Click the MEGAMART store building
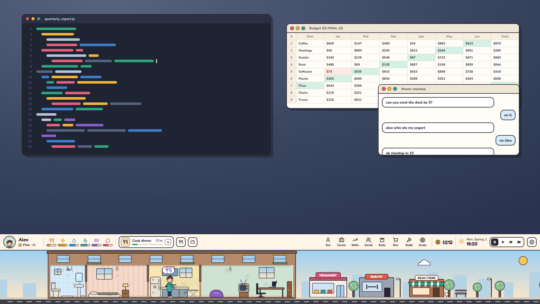Viewport: 540px width, 304px height. point(328,285)
